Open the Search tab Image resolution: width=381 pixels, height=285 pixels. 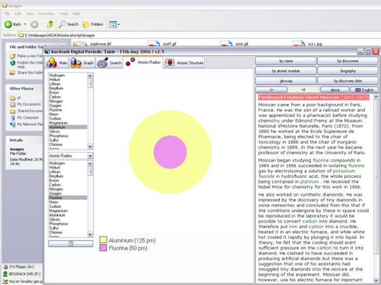click(x=109, y=63)
